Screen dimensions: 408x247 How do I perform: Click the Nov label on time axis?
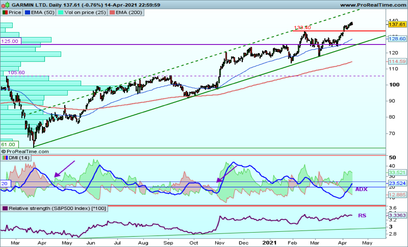[220, 243]
